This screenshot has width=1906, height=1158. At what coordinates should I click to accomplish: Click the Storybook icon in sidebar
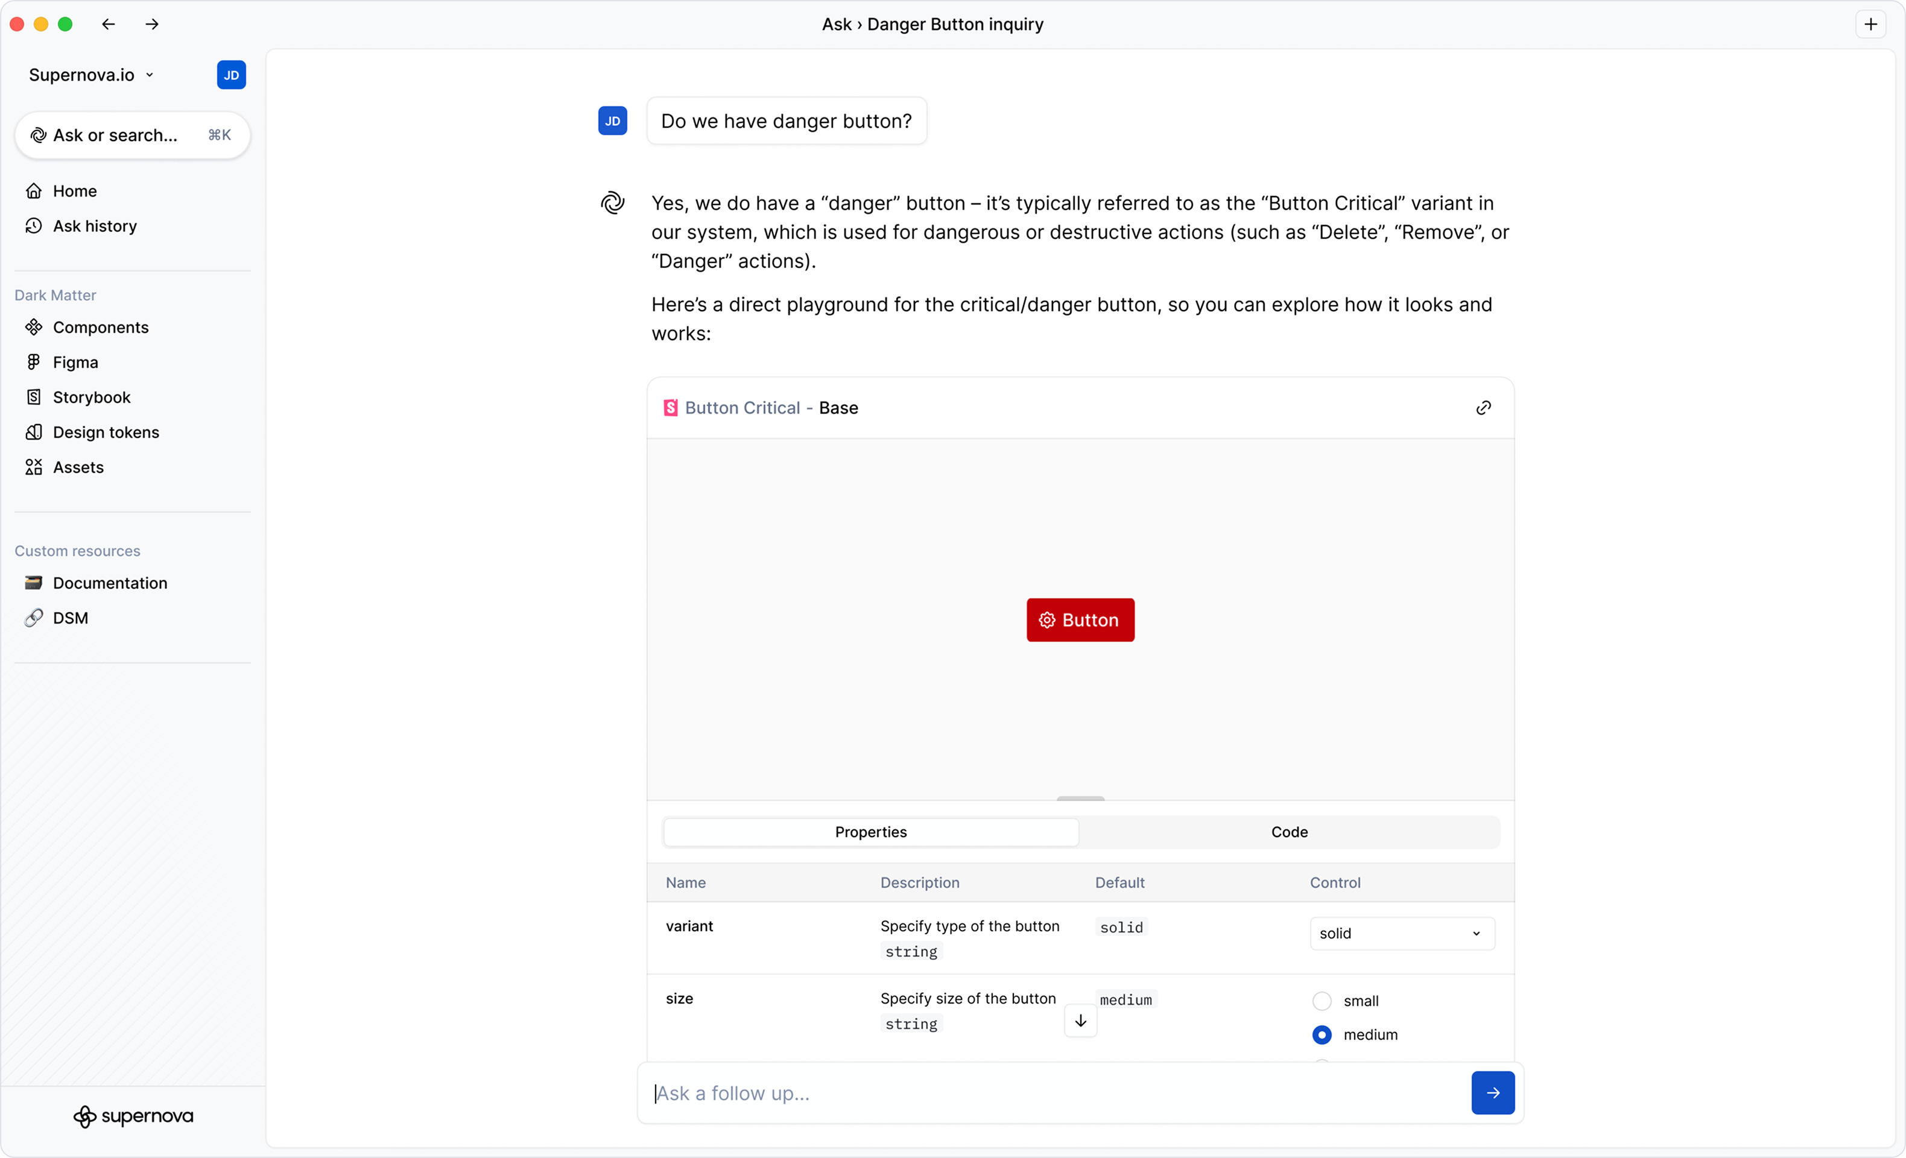(33, 397)
